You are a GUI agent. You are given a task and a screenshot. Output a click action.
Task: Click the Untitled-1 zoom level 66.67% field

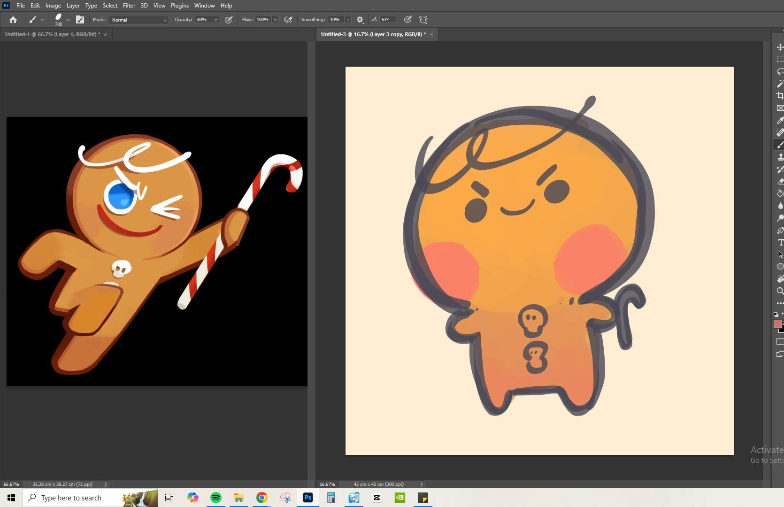pyautogui.click(x=12, y=484)
